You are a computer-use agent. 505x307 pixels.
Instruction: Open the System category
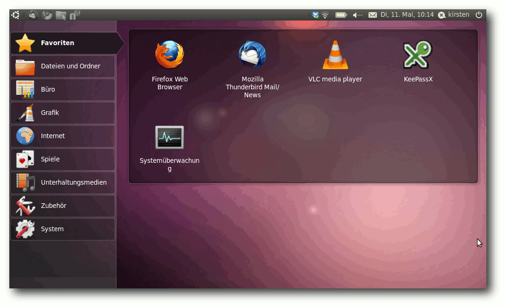pyautogui.click(x=63, y=229)
